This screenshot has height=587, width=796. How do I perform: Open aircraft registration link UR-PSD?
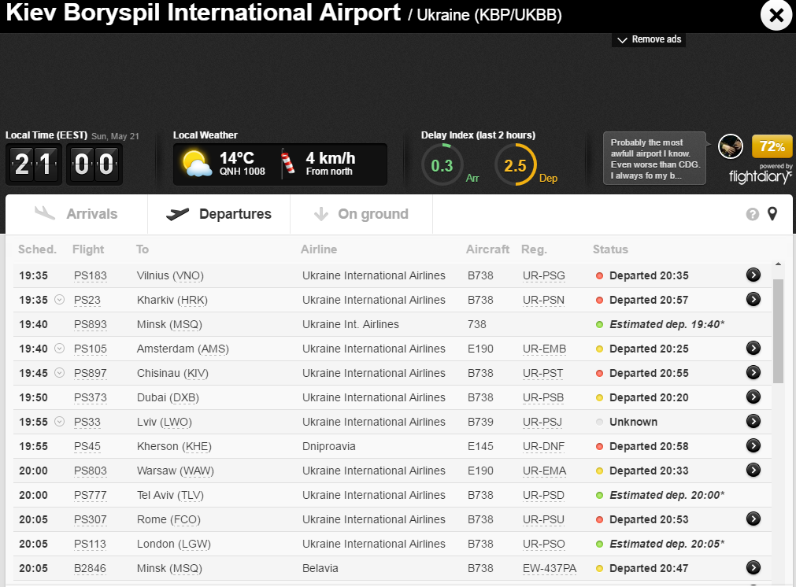click(x=543, y=495)
